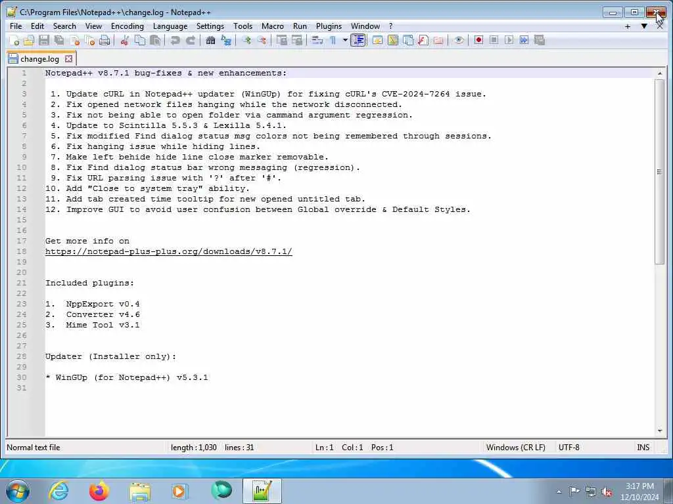
Task: Open Replace with the toolbar Replace icon
Action: tap(226, 40)
